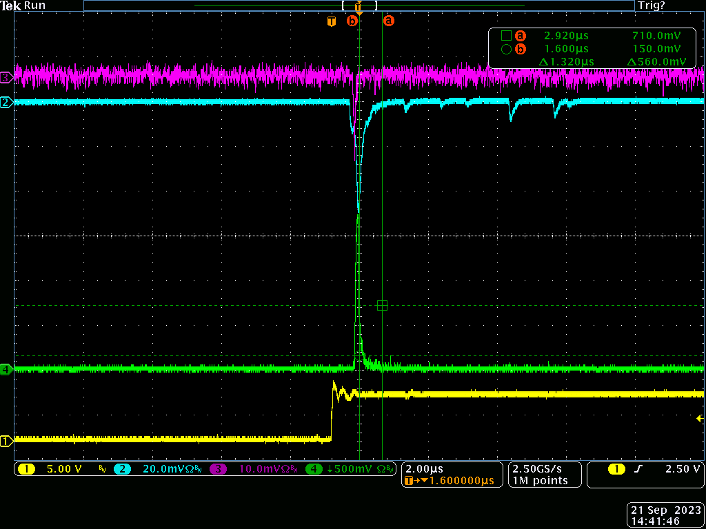706x529 pixels.
Task: Click the trigger readout showing 2.50 V
Action: tap(645, 469)
